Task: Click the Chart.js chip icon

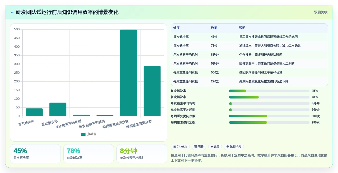Action: tap(175, 147)
